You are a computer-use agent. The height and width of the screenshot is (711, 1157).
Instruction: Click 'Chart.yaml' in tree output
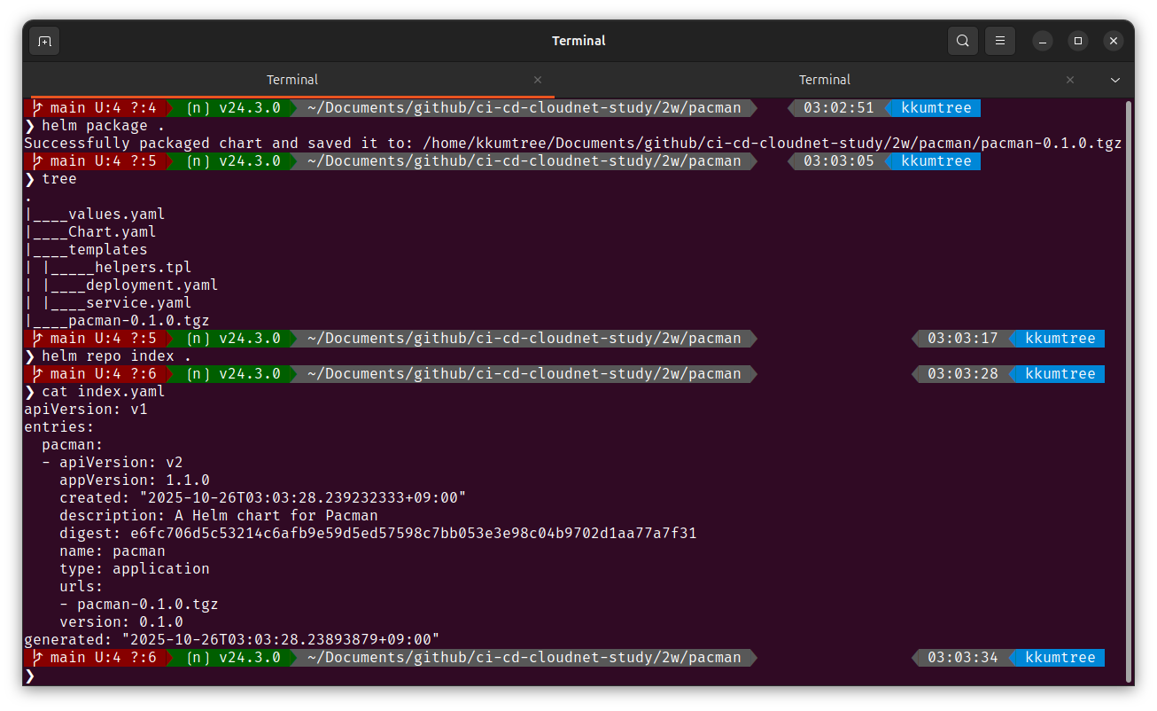[x=112, y=232]
